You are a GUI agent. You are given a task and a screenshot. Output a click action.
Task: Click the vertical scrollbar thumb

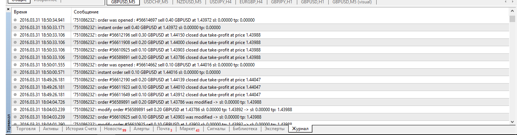click(513, 19)
